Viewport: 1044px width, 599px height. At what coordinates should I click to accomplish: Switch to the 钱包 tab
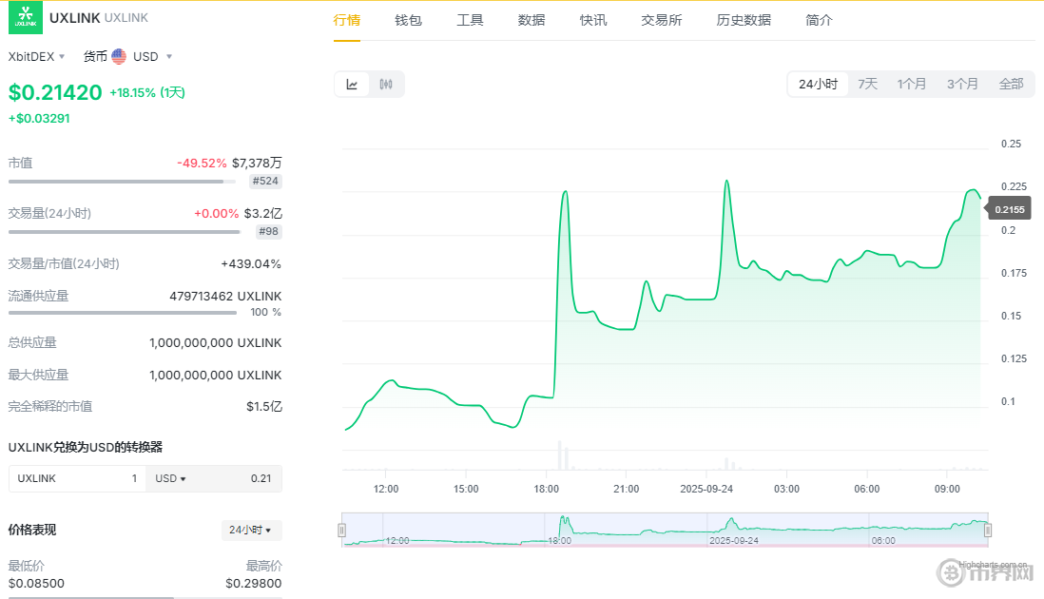(x=408, y=20)
